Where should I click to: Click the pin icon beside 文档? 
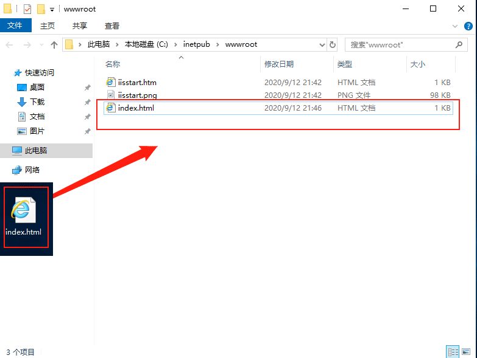[x=87, y=117]
